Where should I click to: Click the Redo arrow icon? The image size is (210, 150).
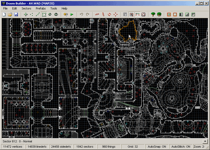coord(88,14)
